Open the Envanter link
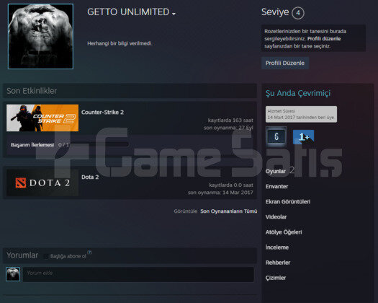The image size is (378, 303). click(x=276, y=187)
